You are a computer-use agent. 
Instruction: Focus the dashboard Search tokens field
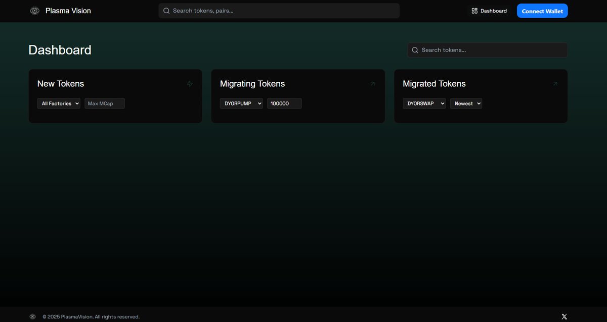pos(487,50)
